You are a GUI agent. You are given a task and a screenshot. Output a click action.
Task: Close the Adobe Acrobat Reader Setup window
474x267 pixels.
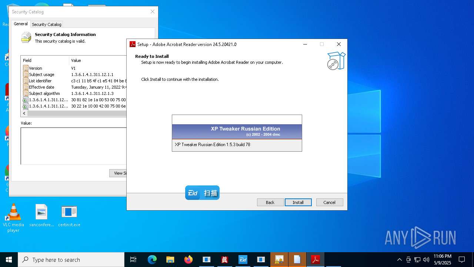coord(338,44)
